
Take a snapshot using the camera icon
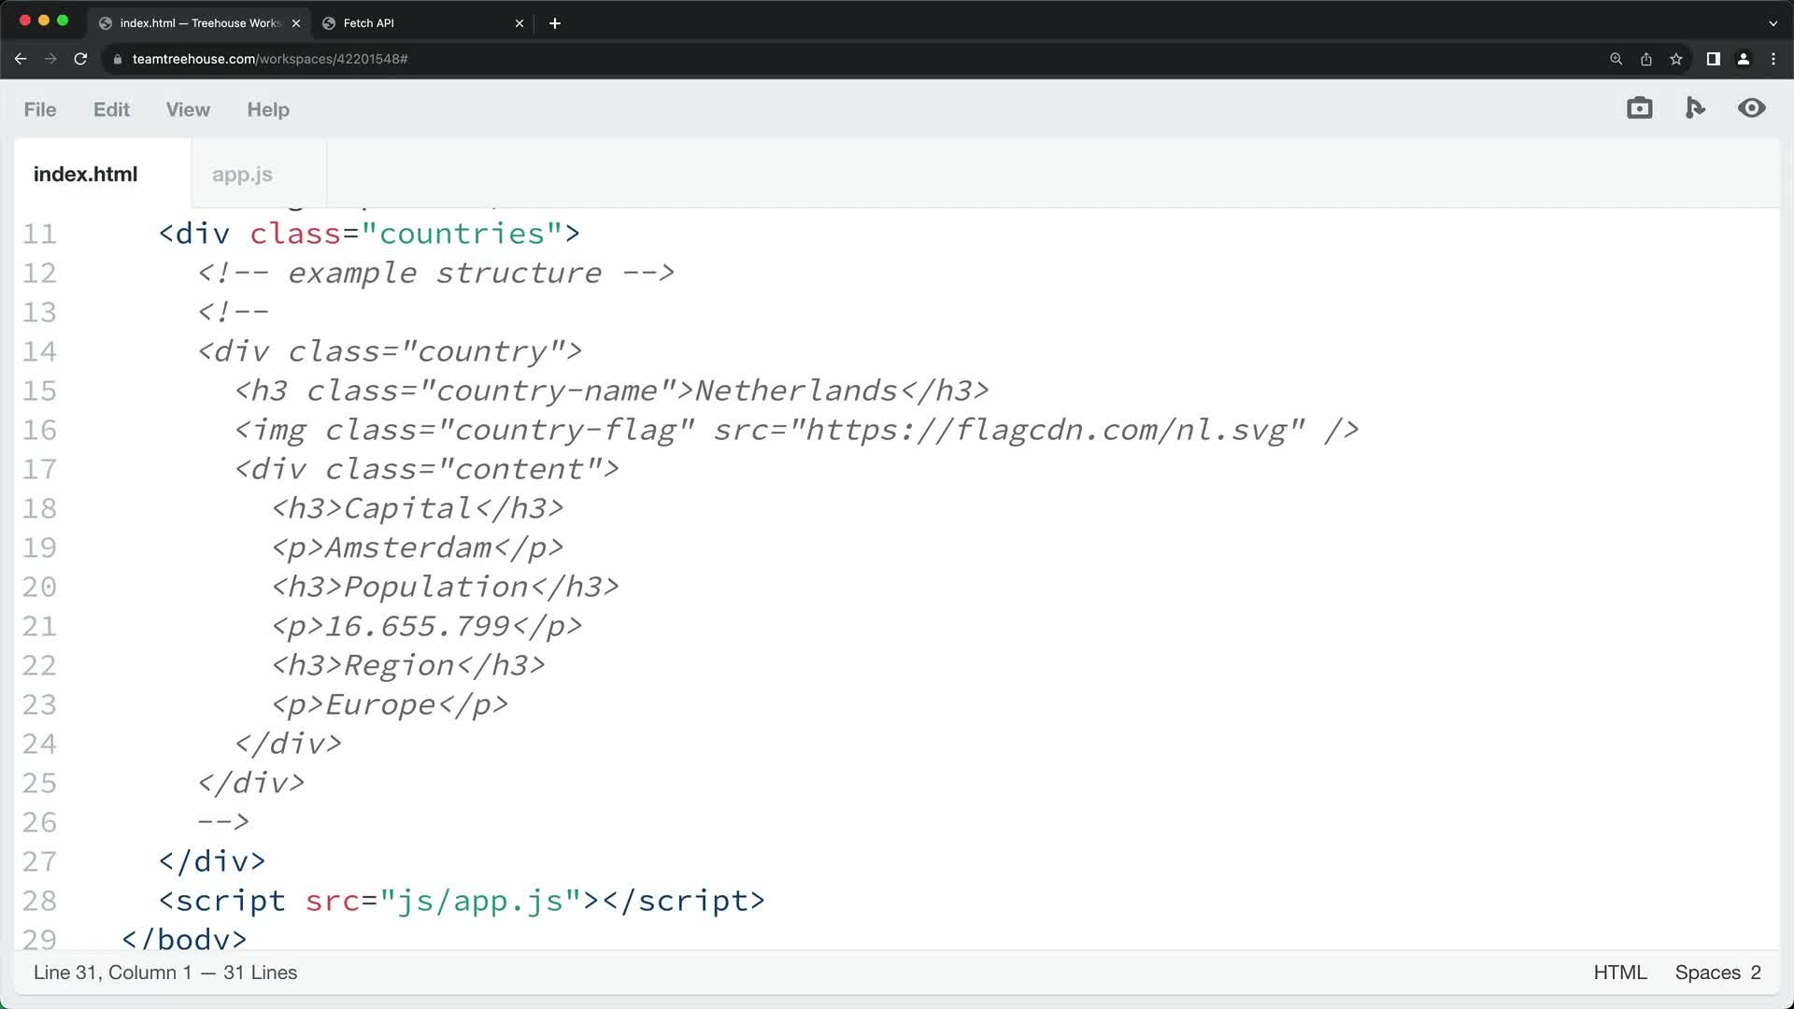(1640, 107)
